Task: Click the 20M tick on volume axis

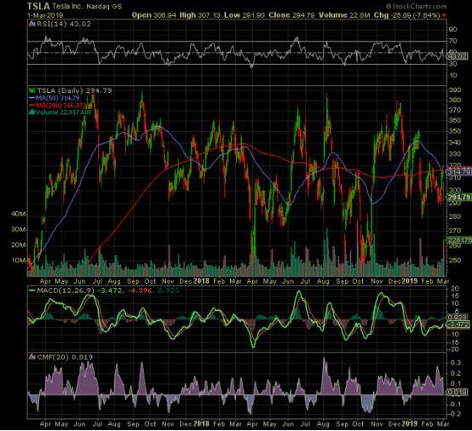Action: pyautogui.click(x=19, y=245)
